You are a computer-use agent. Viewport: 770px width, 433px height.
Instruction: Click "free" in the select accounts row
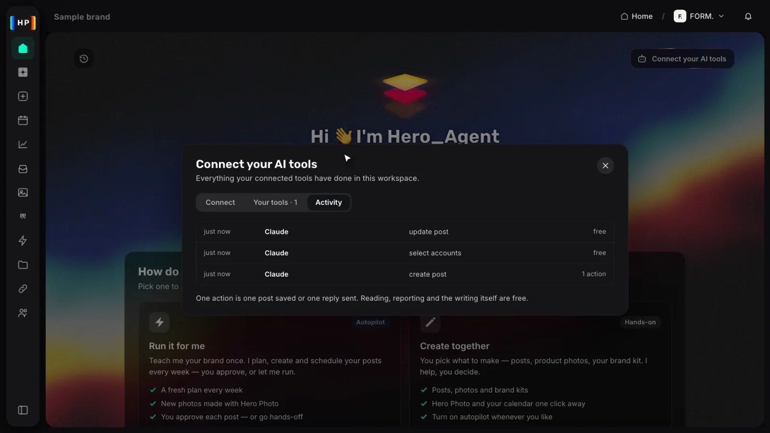(600, 253)
